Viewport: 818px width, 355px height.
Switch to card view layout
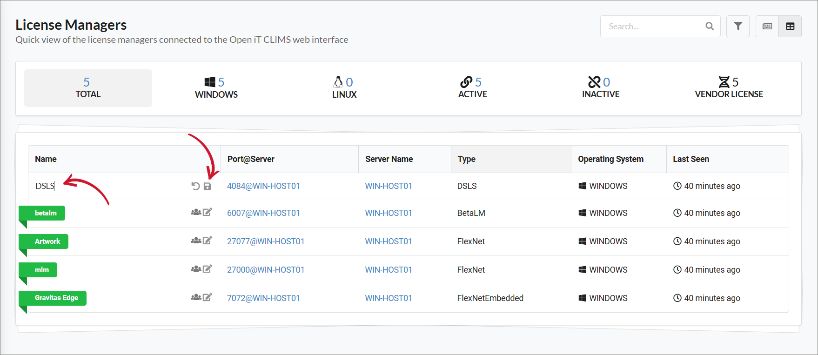tap(767, 27)
